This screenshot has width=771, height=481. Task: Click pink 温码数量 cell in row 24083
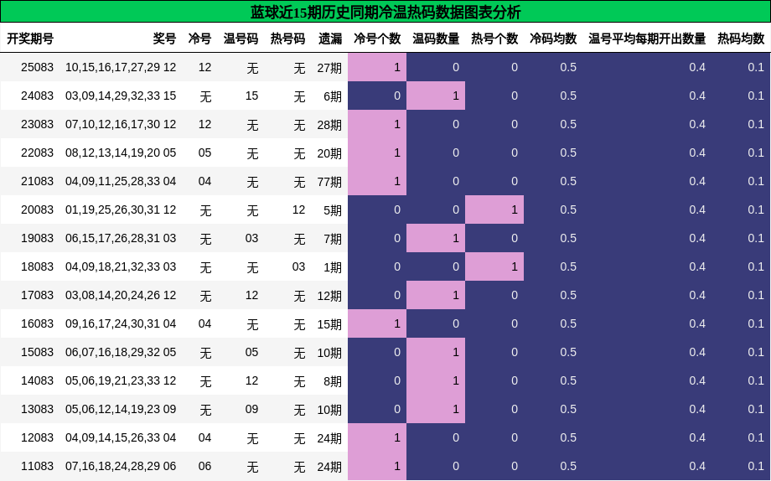coord(436,96)
